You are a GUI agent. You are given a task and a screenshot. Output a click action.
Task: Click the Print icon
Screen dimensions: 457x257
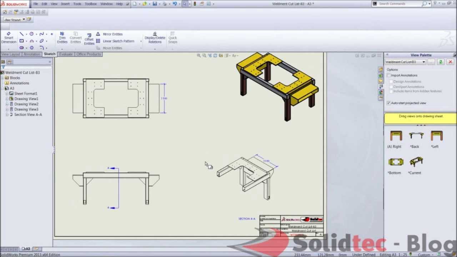coord(165,4)
